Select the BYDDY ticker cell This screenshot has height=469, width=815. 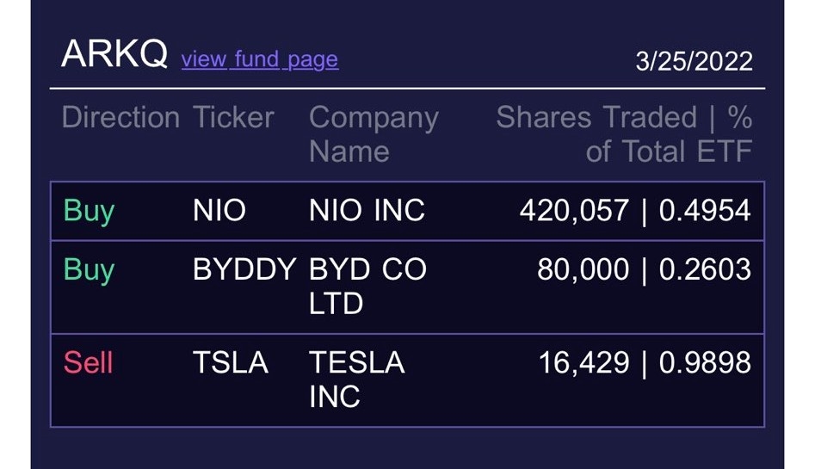[244, 270]
